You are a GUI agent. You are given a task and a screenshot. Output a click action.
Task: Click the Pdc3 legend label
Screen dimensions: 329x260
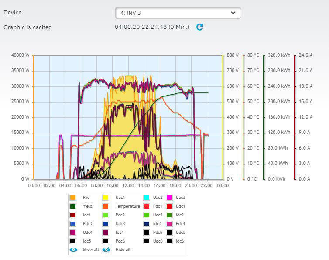pos(87,224)
